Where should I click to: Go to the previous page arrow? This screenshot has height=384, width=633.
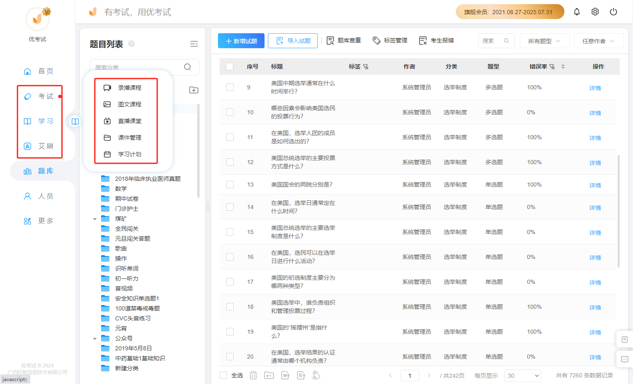tap(391, 375)
